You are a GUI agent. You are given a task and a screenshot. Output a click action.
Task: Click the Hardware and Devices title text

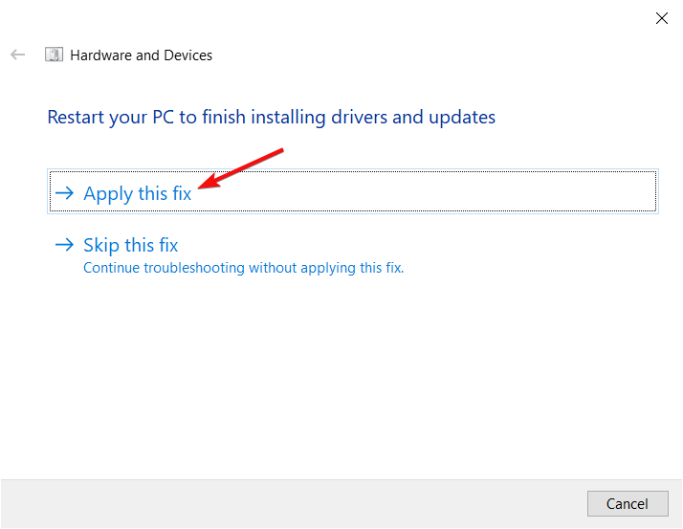[x=142, y=55]
